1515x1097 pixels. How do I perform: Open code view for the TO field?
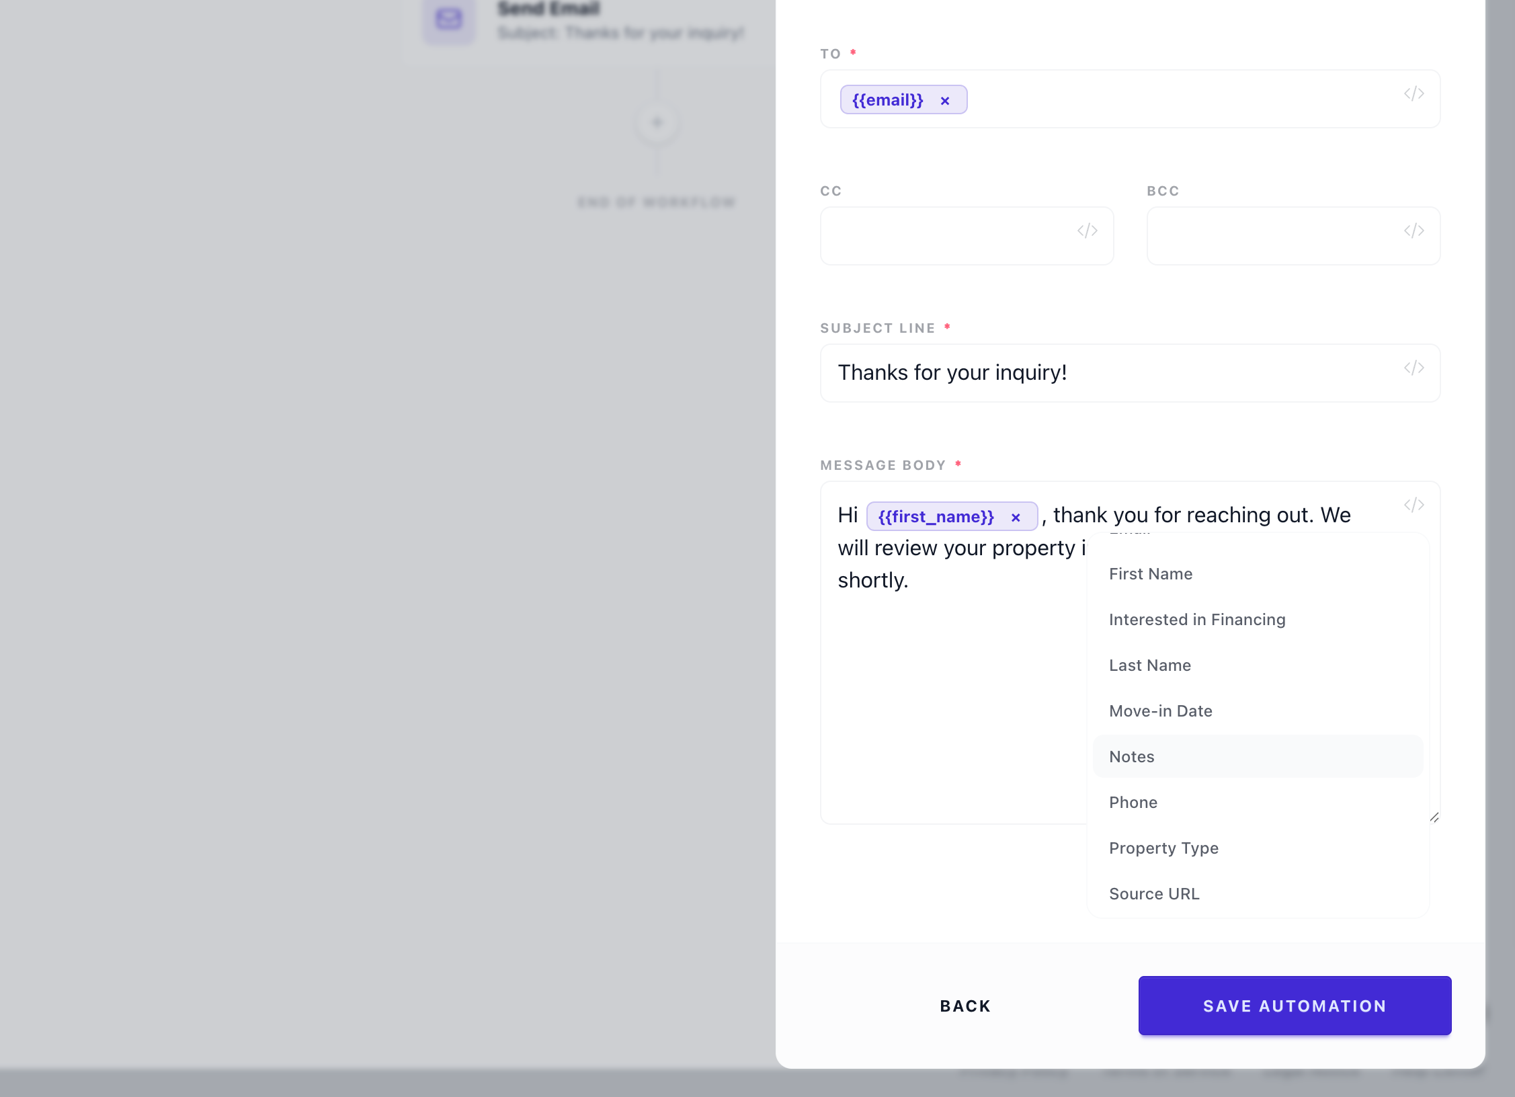[1414, 94]
